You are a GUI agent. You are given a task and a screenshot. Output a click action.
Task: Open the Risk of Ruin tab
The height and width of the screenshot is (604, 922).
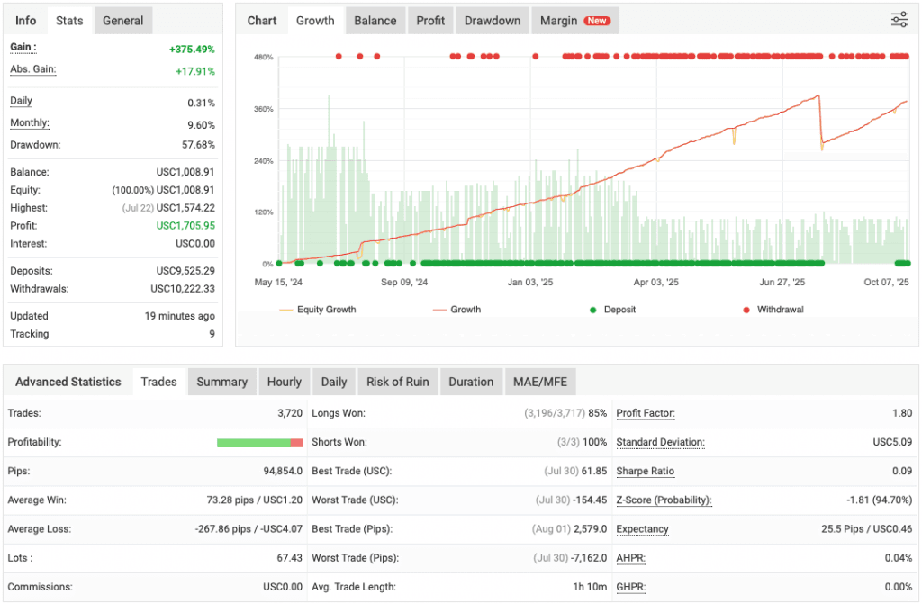pos(397,381)
